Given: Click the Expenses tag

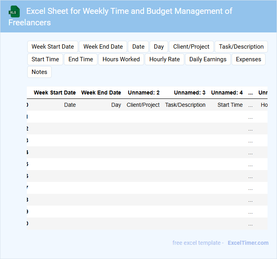Looking at the screenshot, I should (x=249, y=59).
